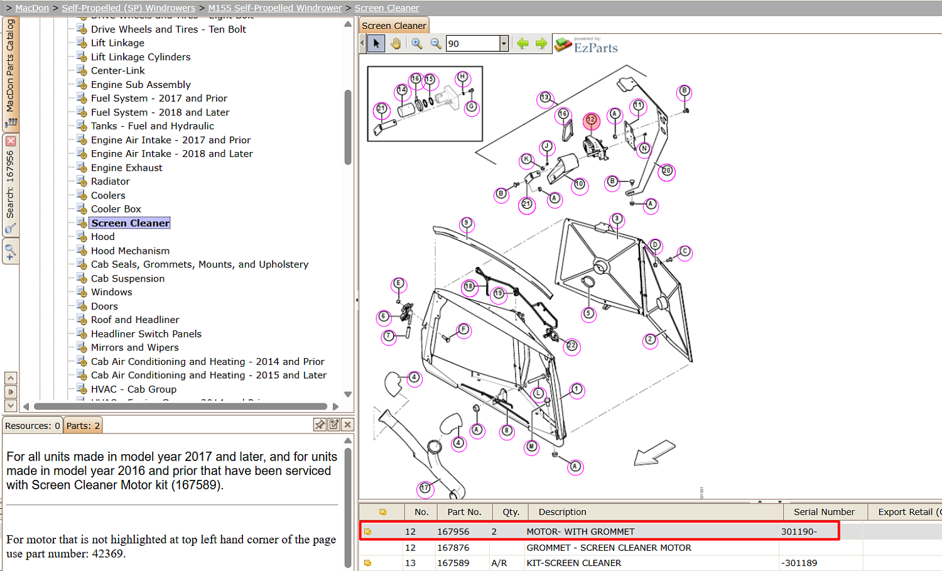Open the Screen Cleaner diagram tab
The image size is (942, 571).
pyautogui.click(x=394, y=26)
